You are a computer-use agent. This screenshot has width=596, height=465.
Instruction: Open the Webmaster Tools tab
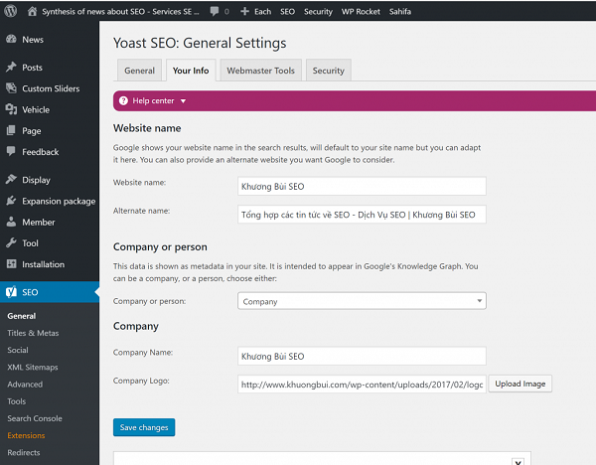pyautogui.click(x=260, y=71)
